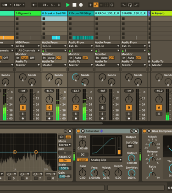Select the 6 Breakin Bad Fill track header
This screenshot has height=193, width=172.
click(54, 13)
